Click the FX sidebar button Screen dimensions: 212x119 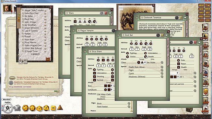point(207,20)
